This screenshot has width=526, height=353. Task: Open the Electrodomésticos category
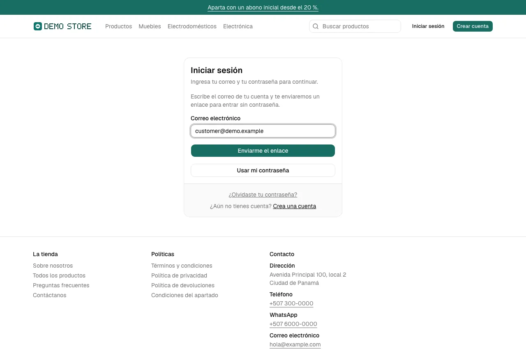click(192, 26)
